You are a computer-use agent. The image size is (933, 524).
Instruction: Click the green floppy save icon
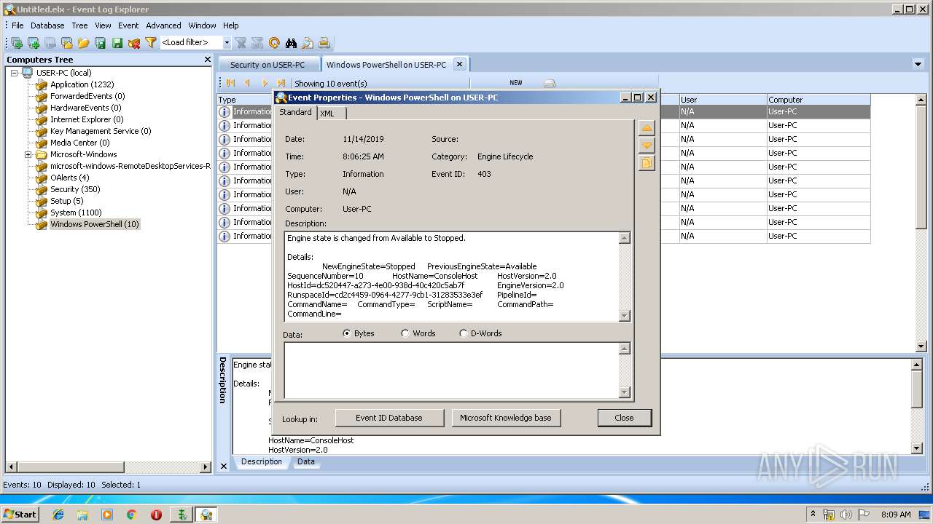pos(117,43)
